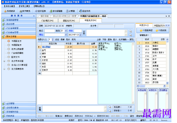Switch to the 中药[F11] tab
Screen dimensions: 177x123
tap(144, 25)
